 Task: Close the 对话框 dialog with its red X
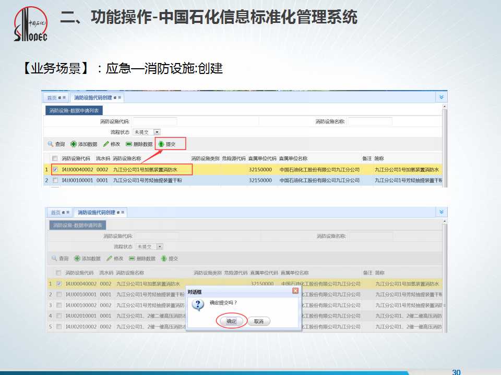[x=295, y=291]
